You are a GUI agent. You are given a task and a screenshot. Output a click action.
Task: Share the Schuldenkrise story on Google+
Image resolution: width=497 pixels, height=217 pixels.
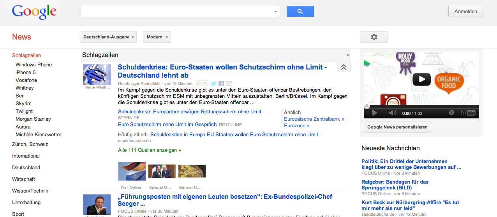(x=202, y=83)
